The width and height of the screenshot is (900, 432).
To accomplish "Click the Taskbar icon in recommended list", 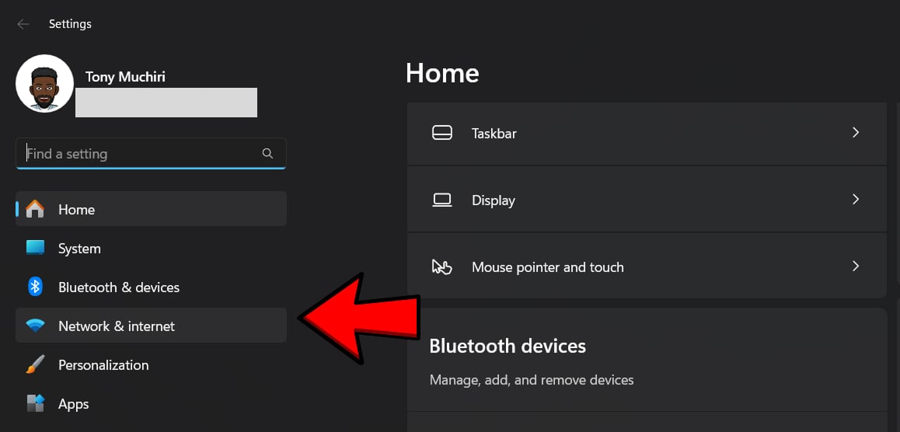I will 442,133.
